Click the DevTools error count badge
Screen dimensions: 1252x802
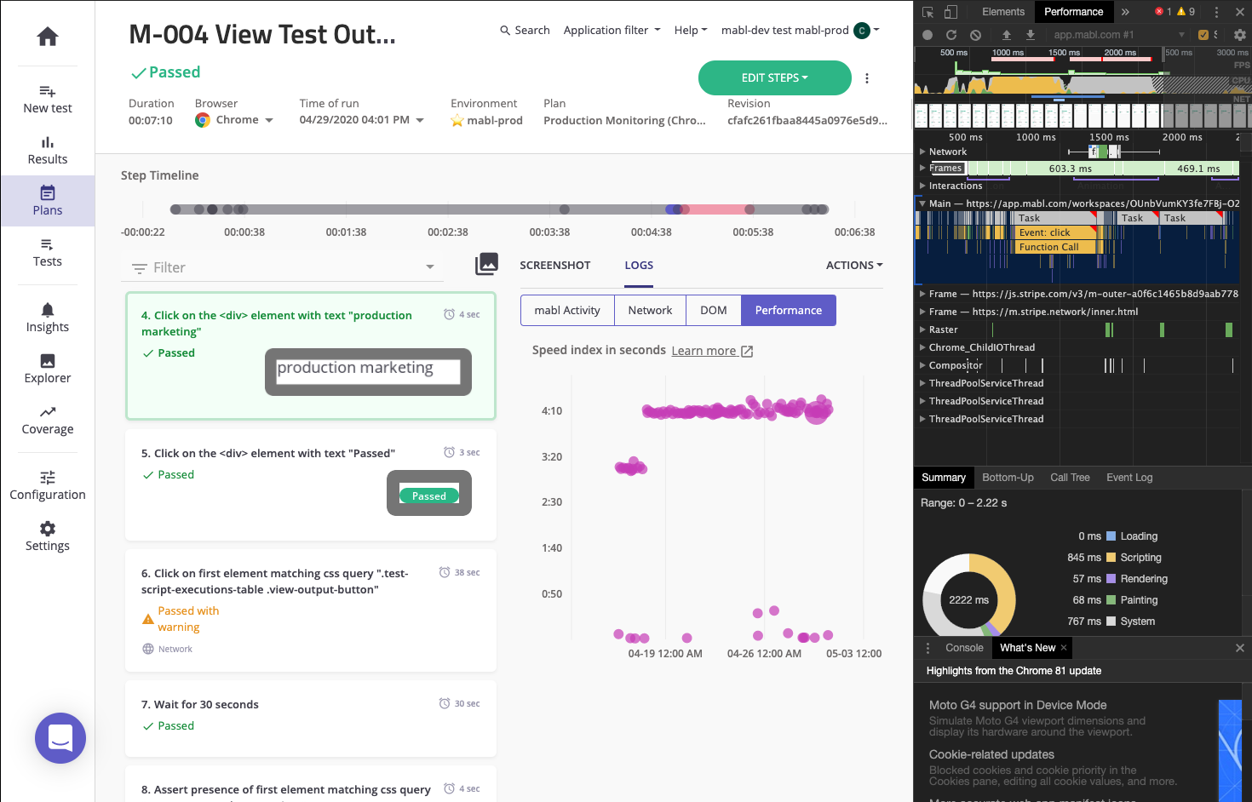[1163, 12]
